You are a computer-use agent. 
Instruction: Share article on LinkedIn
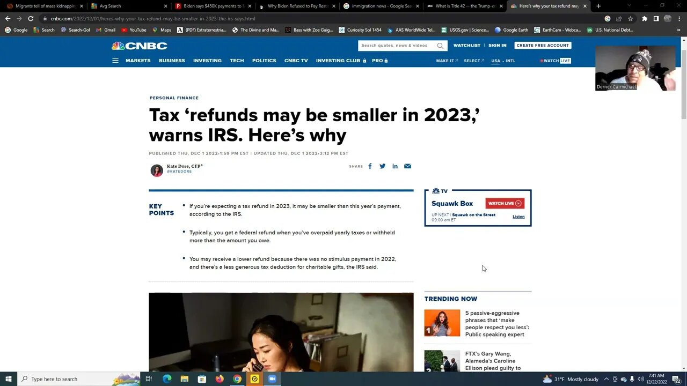(395, 166)
